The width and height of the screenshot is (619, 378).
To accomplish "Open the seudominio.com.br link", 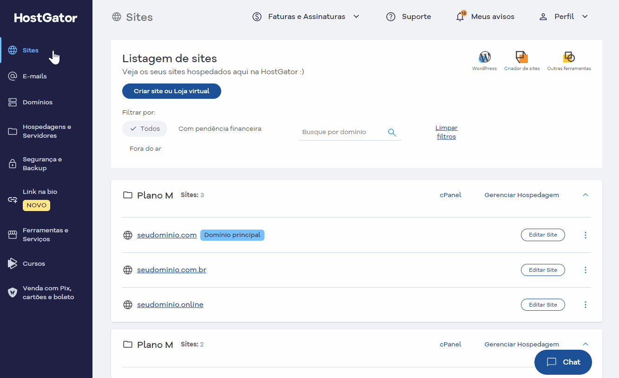I will point(171,270).
